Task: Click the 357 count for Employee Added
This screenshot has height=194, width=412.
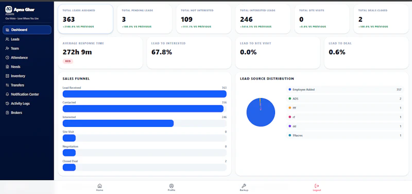Action: coord(399,89)
